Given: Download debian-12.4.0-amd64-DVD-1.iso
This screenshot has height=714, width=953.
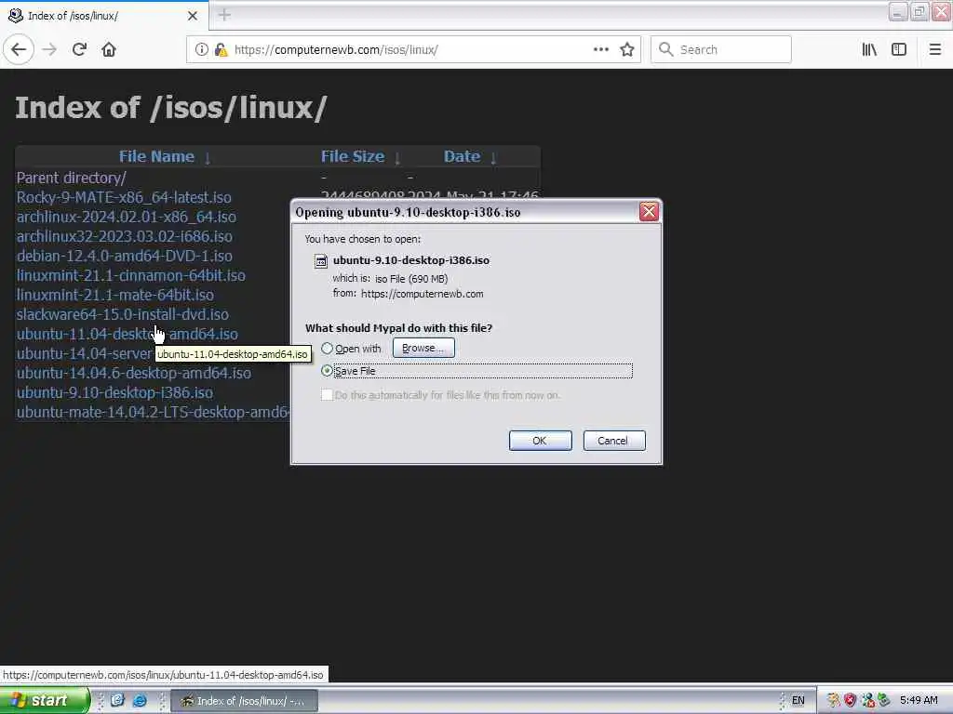Looking at the screenshot, I should [124, 256].
